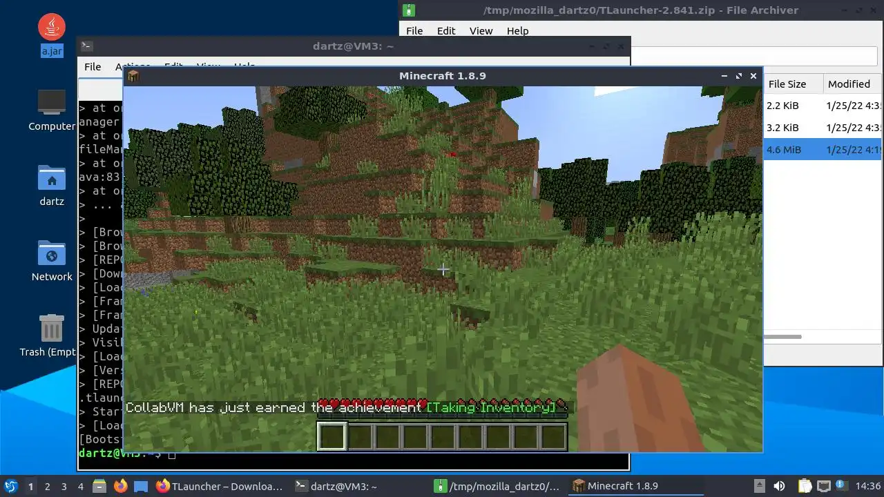
Task: Open the dartz home folder icon
Action: point(52,186)
